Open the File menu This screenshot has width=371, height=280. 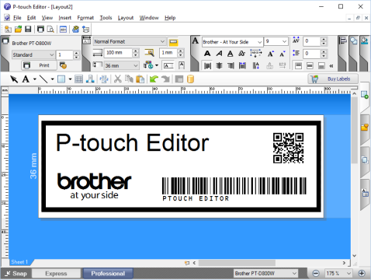tap(17, 18)
